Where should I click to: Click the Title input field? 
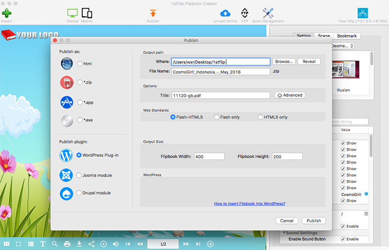coord(221,95)
